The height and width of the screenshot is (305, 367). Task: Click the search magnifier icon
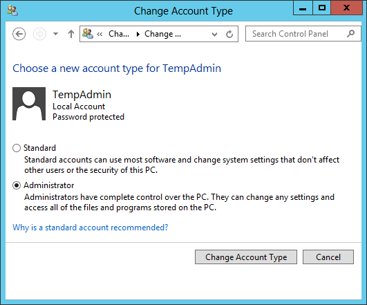[x=350, y=34]
